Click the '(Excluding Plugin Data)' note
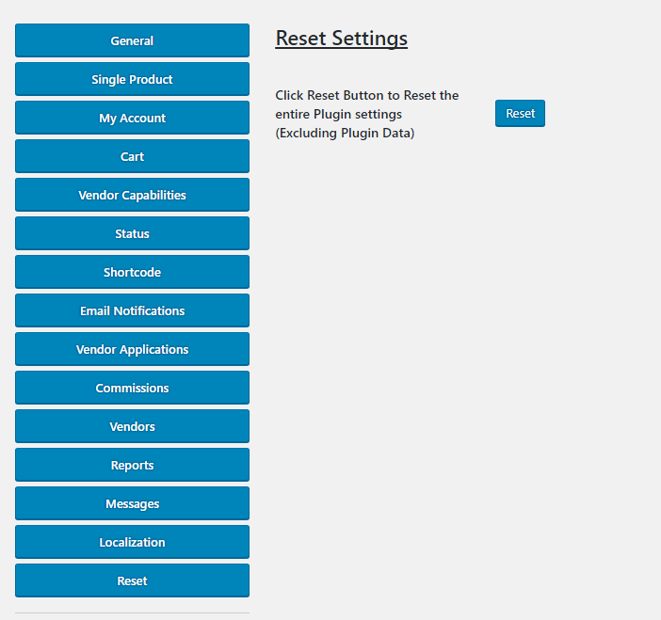The width and height of the screenshot is (661, 620). pyautogui.click(x=345, y=133)
